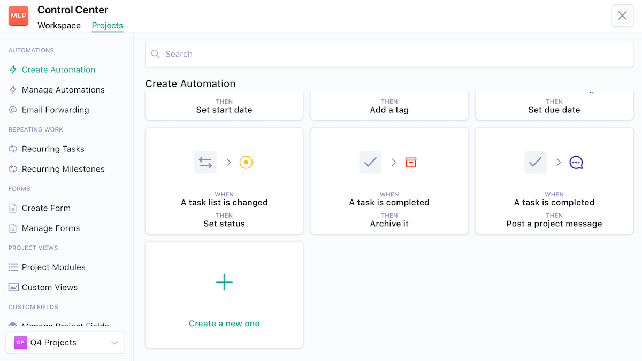Viewport: 642px width, 361px height.
Task: Close the Control Center panel
Action: coord(622,16)
